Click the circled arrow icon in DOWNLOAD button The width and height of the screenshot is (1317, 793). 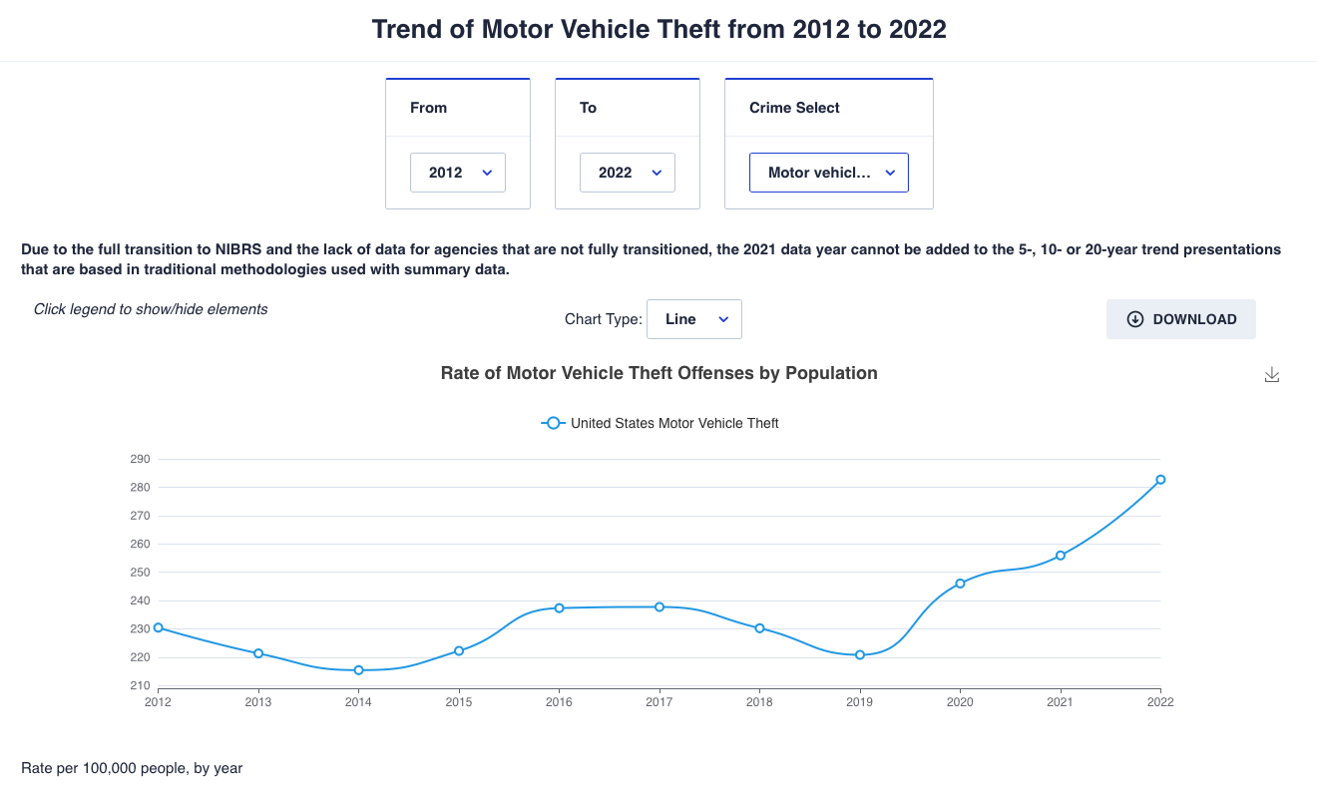coord(1135,319)
